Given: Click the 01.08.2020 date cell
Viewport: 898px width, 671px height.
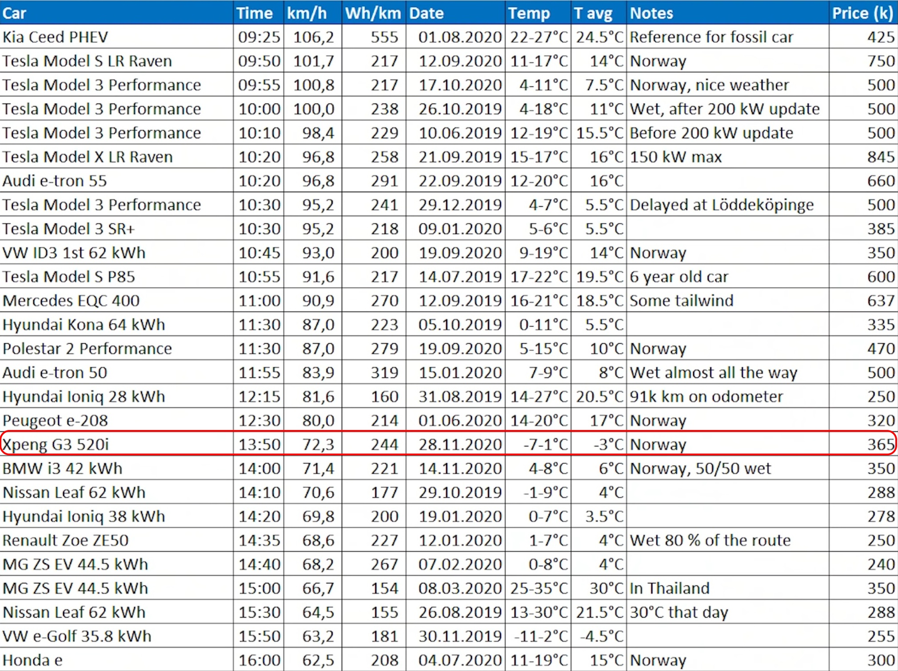Looking at the screenshot, I should click(455, 36).
